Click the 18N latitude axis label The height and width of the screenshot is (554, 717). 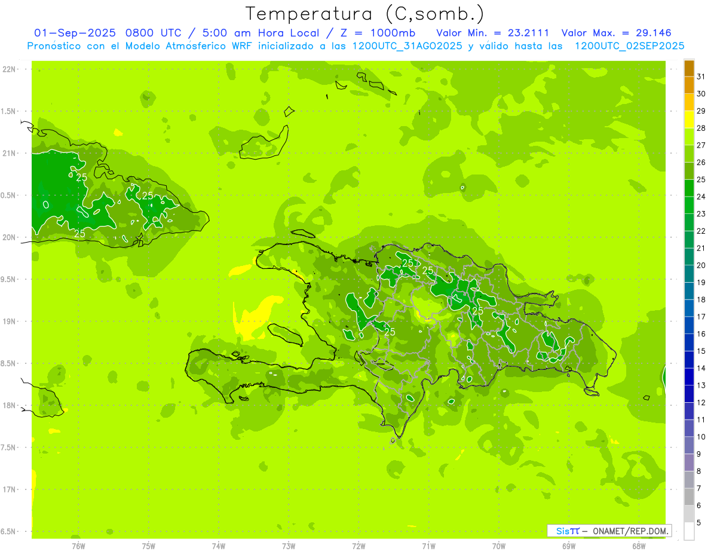pos(10,405)
